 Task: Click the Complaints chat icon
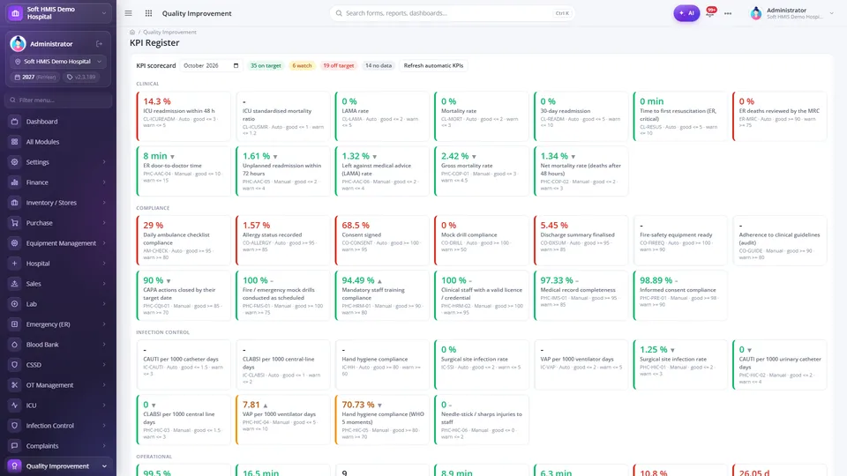tap(15, 446)
